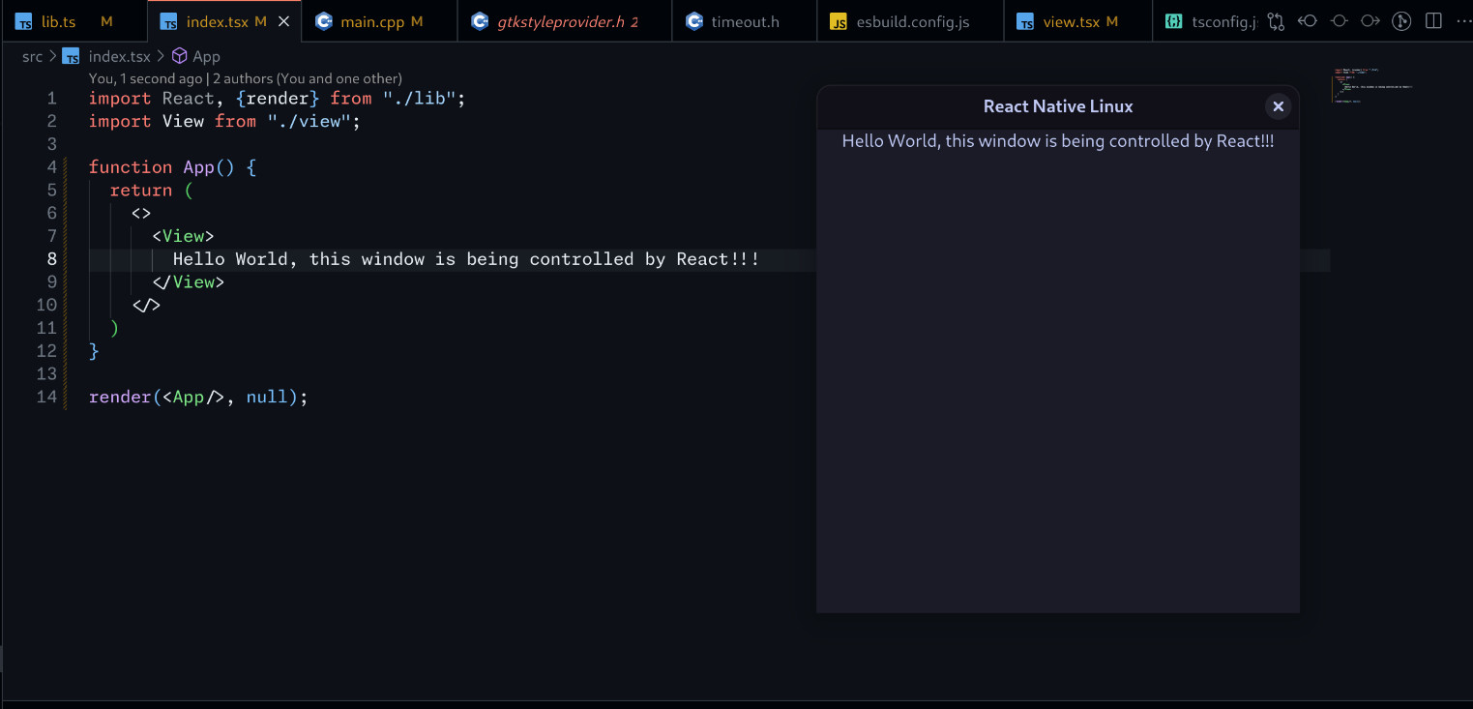The image size is (1473, 709).
Task: Click the blame annotation 'You, 1 second ago'
Action: click(x=146, y=78)
